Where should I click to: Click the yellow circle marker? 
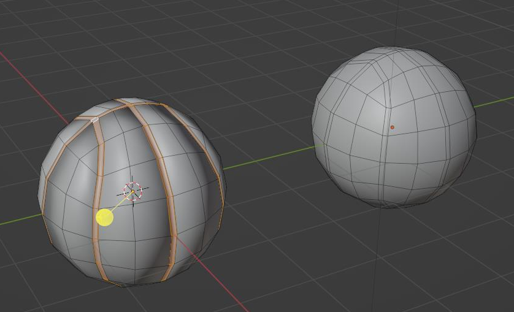[105, 217]
